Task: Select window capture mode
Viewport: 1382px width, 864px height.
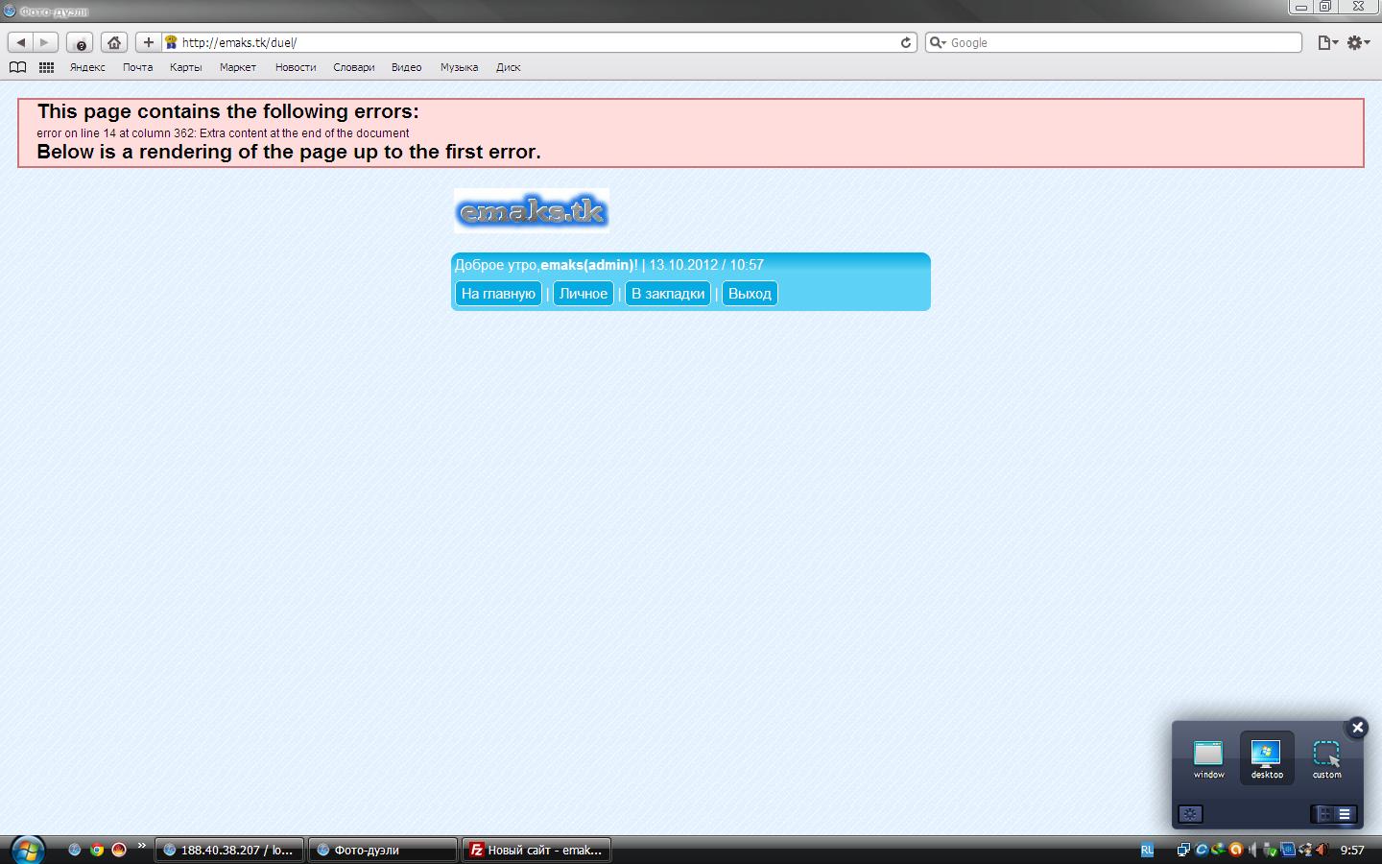Action: click(1208, 758)
